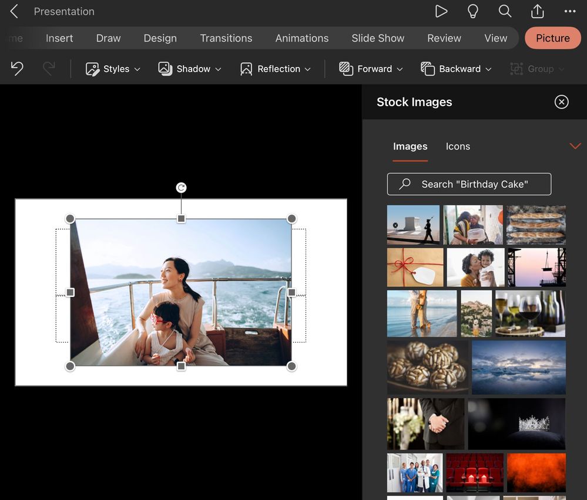
Task: Select the baguettes stock image
Action: tap(536, 225)
